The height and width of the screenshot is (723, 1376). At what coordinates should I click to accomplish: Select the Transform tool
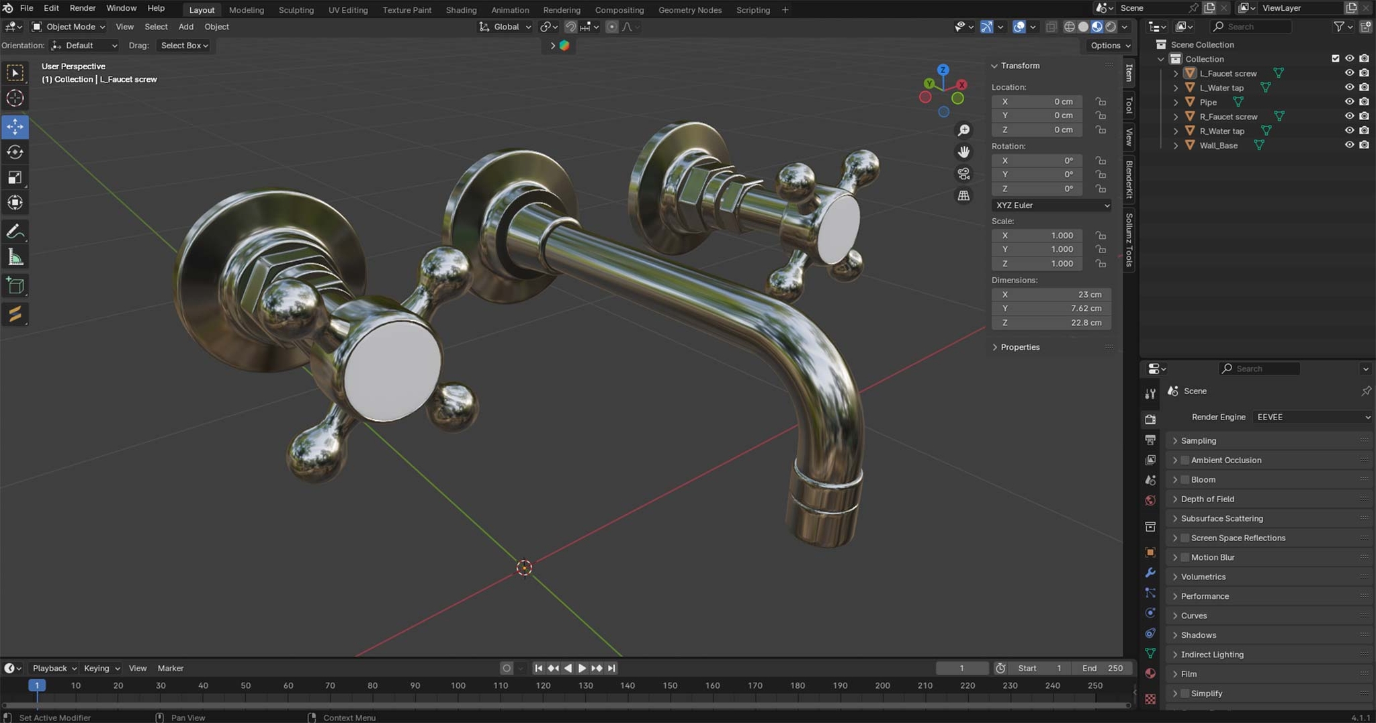coord(15,203)
